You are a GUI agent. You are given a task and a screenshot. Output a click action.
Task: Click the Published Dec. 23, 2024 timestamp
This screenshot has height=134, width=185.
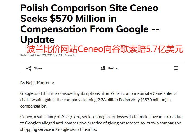(x=48, y=55)
